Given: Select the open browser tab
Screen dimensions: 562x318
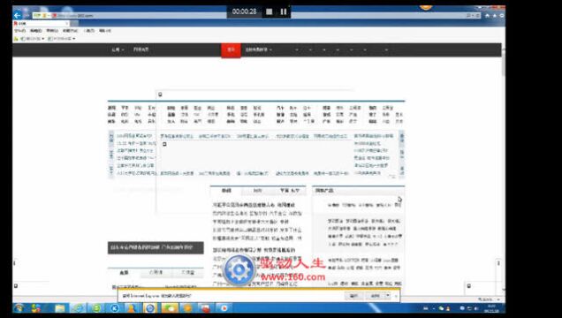Looking at the screenshot, I should 41,23.
